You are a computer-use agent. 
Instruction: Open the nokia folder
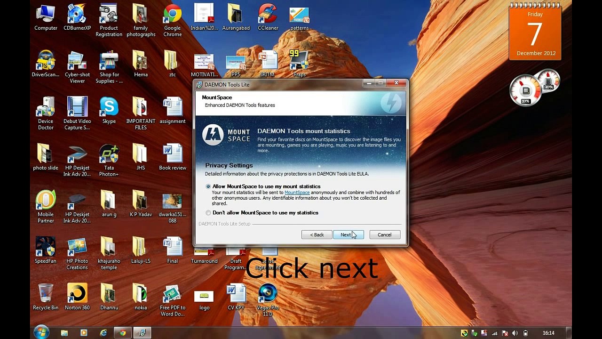pyautogui.click(x=141, y=297)
